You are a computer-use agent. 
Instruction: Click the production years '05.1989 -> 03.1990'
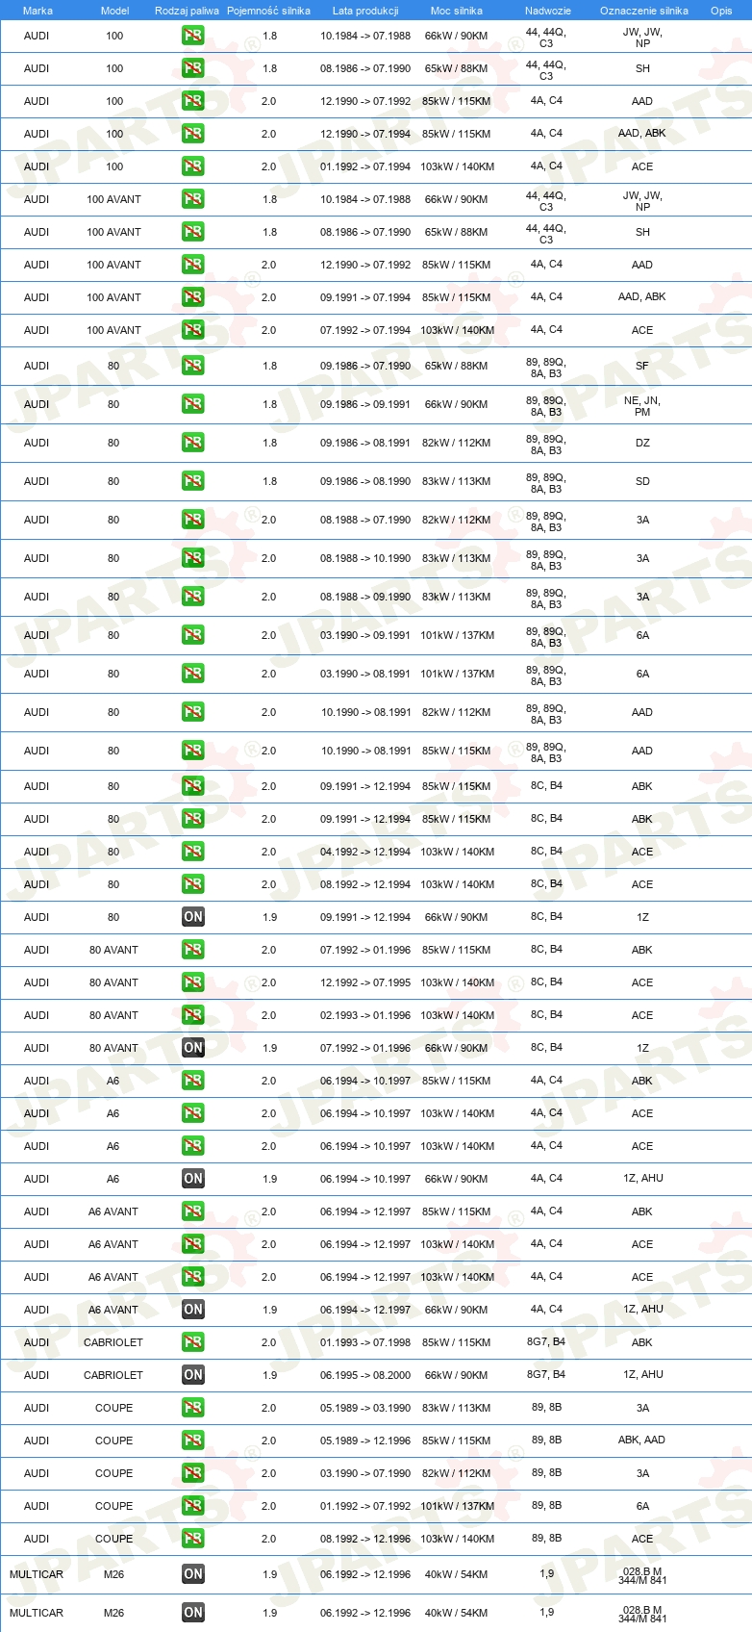click(365, 1408)
